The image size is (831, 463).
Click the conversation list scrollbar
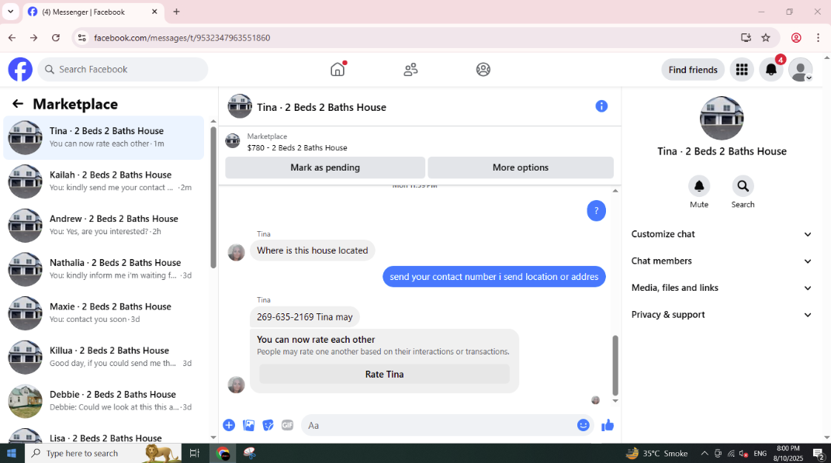(x=213, y=198)
